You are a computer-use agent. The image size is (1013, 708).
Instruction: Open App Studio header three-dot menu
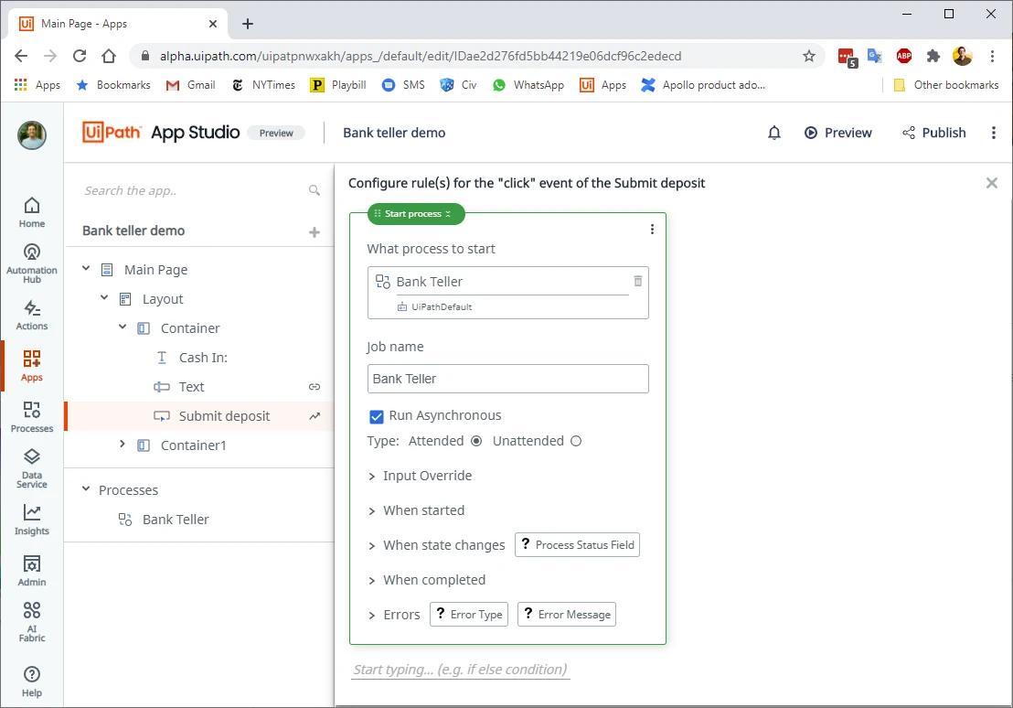994,133
